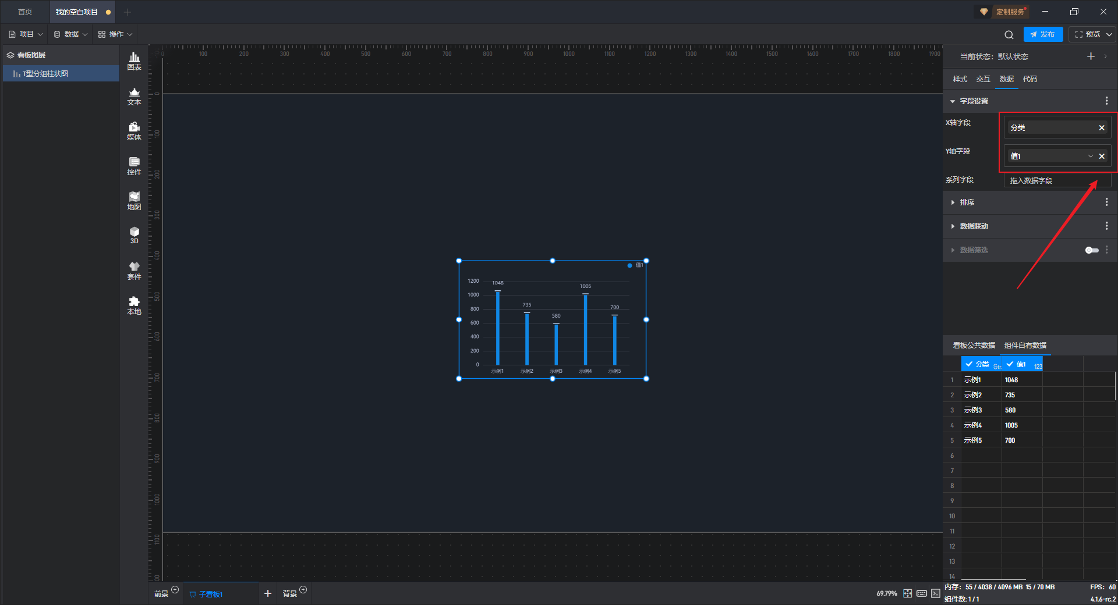Open the 数据联动 three-dot options menu
The height and width of the screenshot is (605, 1118).
pos(1107,226)
